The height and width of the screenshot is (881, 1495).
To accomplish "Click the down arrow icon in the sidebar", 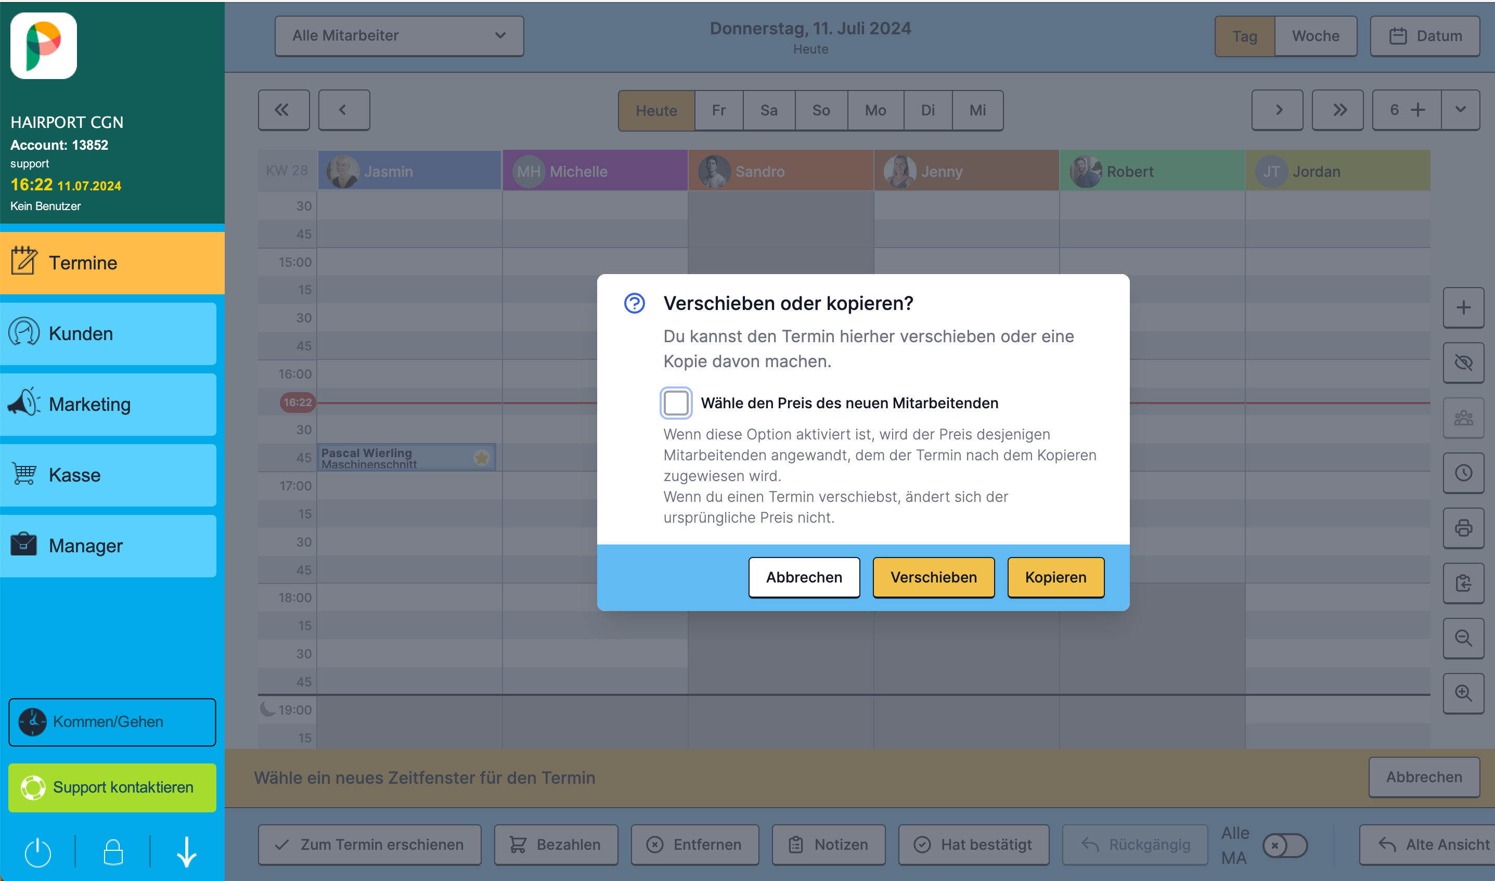I will pos(187,852).
